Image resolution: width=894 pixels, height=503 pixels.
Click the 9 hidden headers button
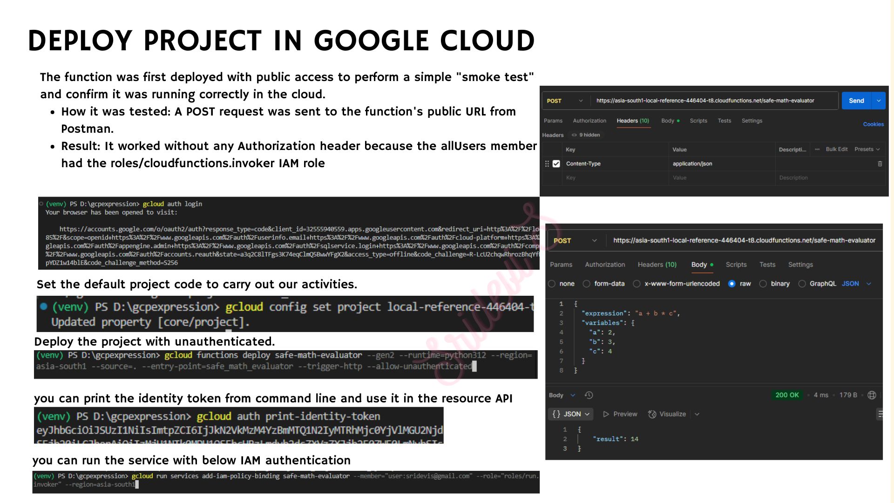[586, 135]
